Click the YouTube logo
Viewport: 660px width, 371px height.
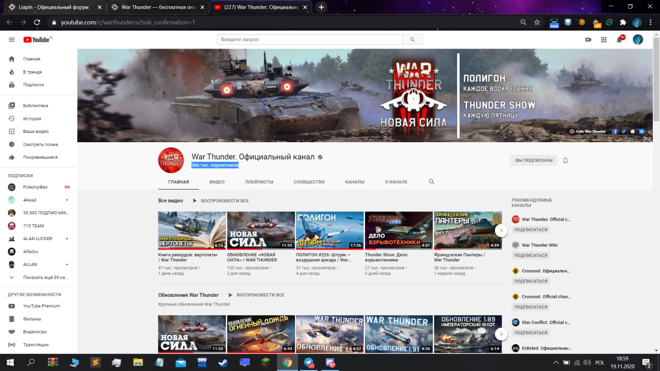click(38, 40)
